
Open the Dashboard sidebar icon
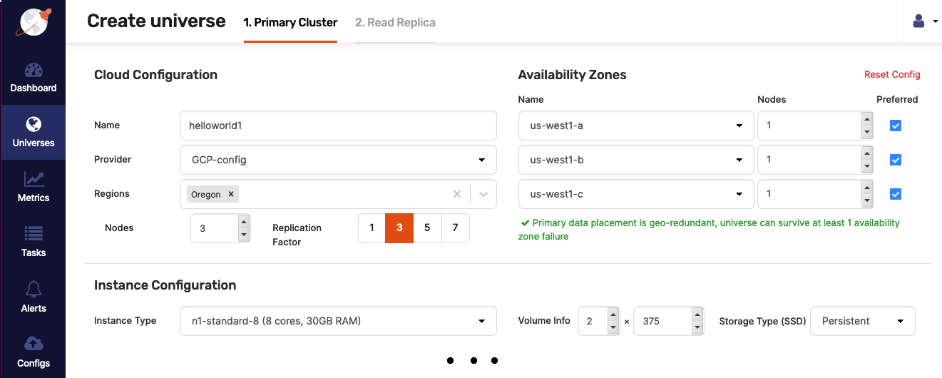[34, 71]
